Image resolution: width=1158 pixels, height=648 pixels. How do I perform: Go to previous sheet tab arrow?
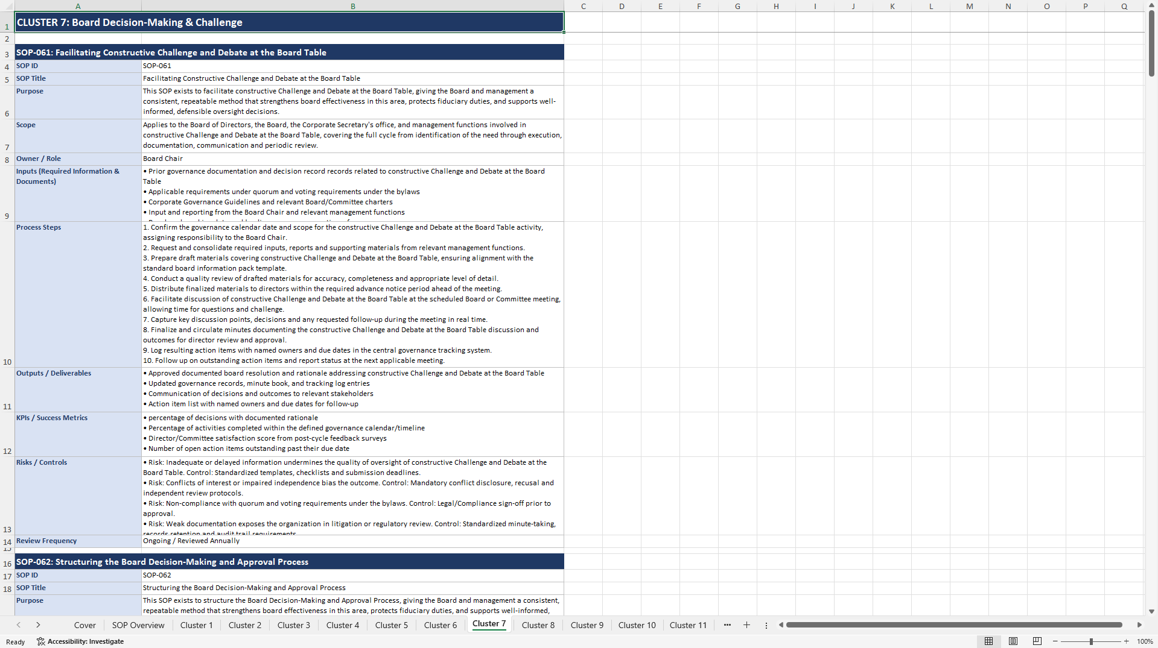pos(19,625)
